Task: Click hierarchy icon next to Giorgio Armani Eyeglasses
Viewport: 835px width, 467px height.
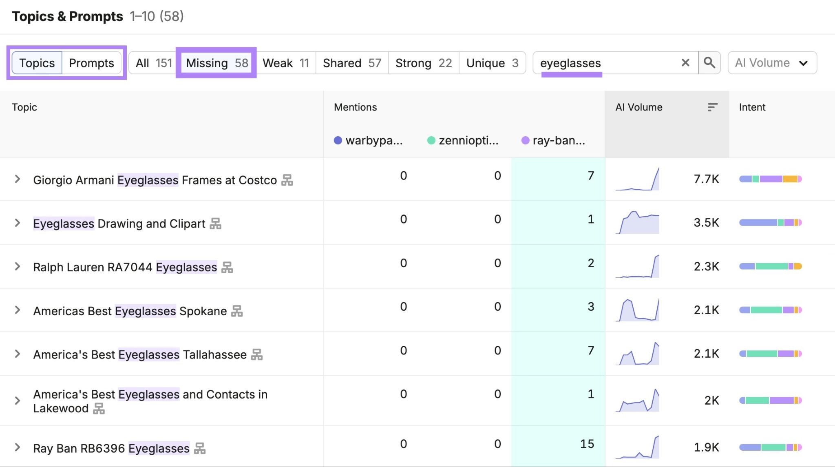Action: (287, 180)
